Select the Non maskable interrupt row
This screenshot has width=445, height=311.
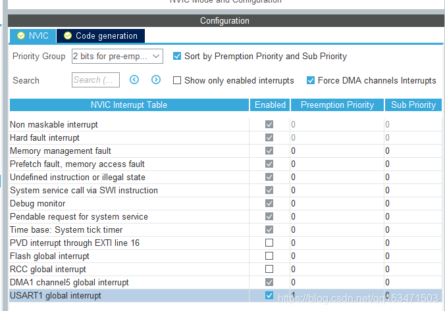[226, 124]
